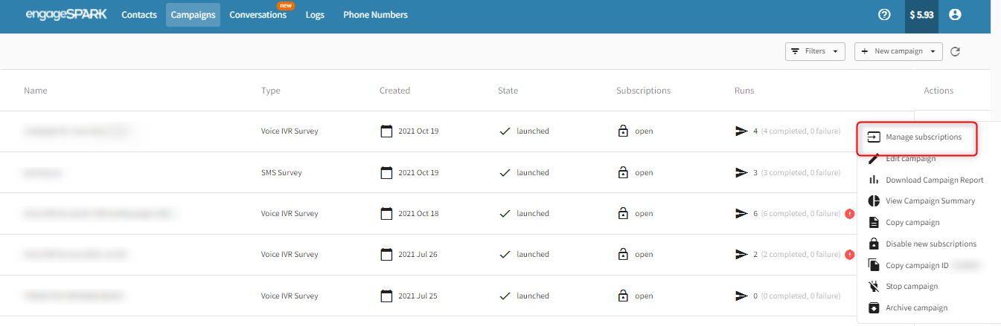Click the $ 5.93 balance button
Viewport: 1001px width, 326px height.
[x=921, y=15]
